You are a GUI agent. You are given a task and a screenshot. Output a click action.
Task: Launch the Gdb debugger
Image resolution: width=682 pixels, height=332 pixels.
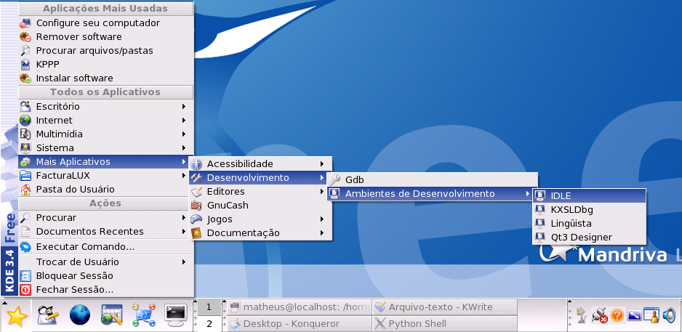[433, 180]
